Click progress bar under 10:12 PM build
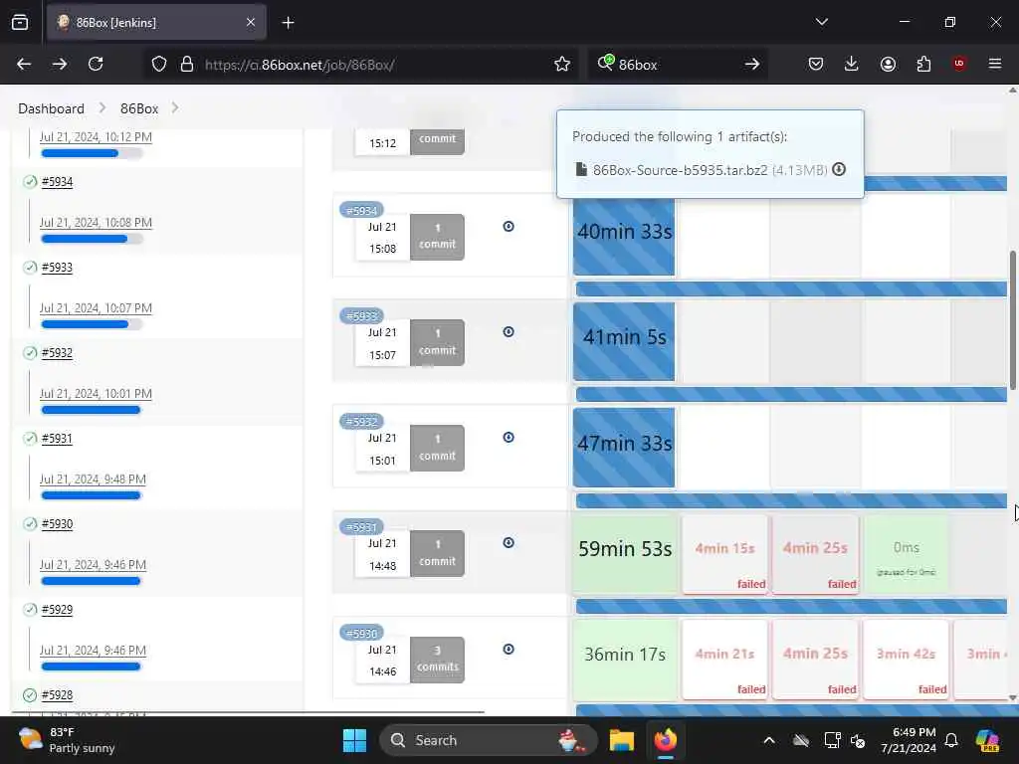 click(92, 153)
